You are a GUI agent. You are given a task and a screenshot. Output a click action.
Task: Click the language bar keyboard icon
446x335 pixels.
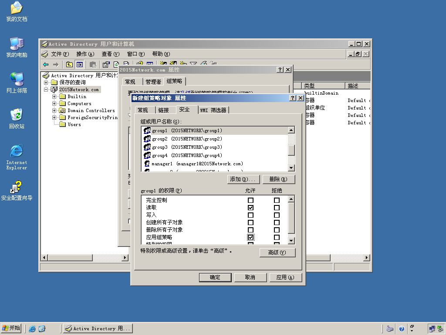[x=390, y=329]
